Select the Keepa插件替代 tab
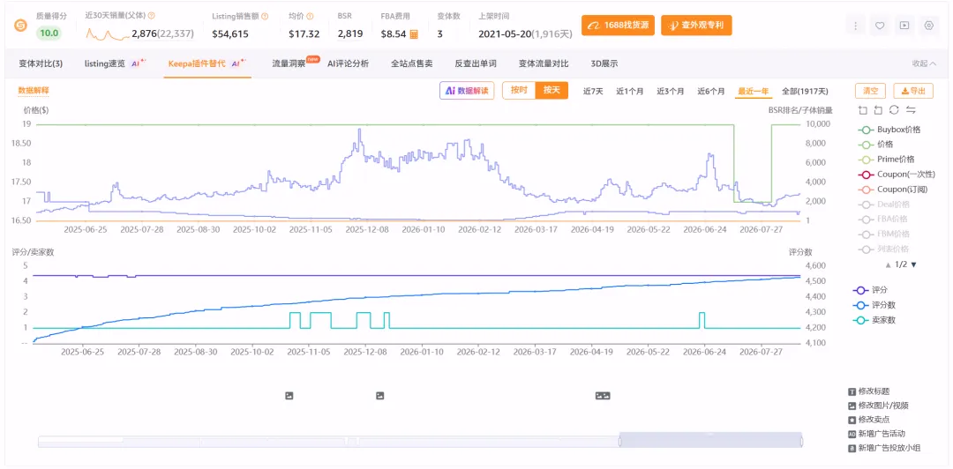 207,63
